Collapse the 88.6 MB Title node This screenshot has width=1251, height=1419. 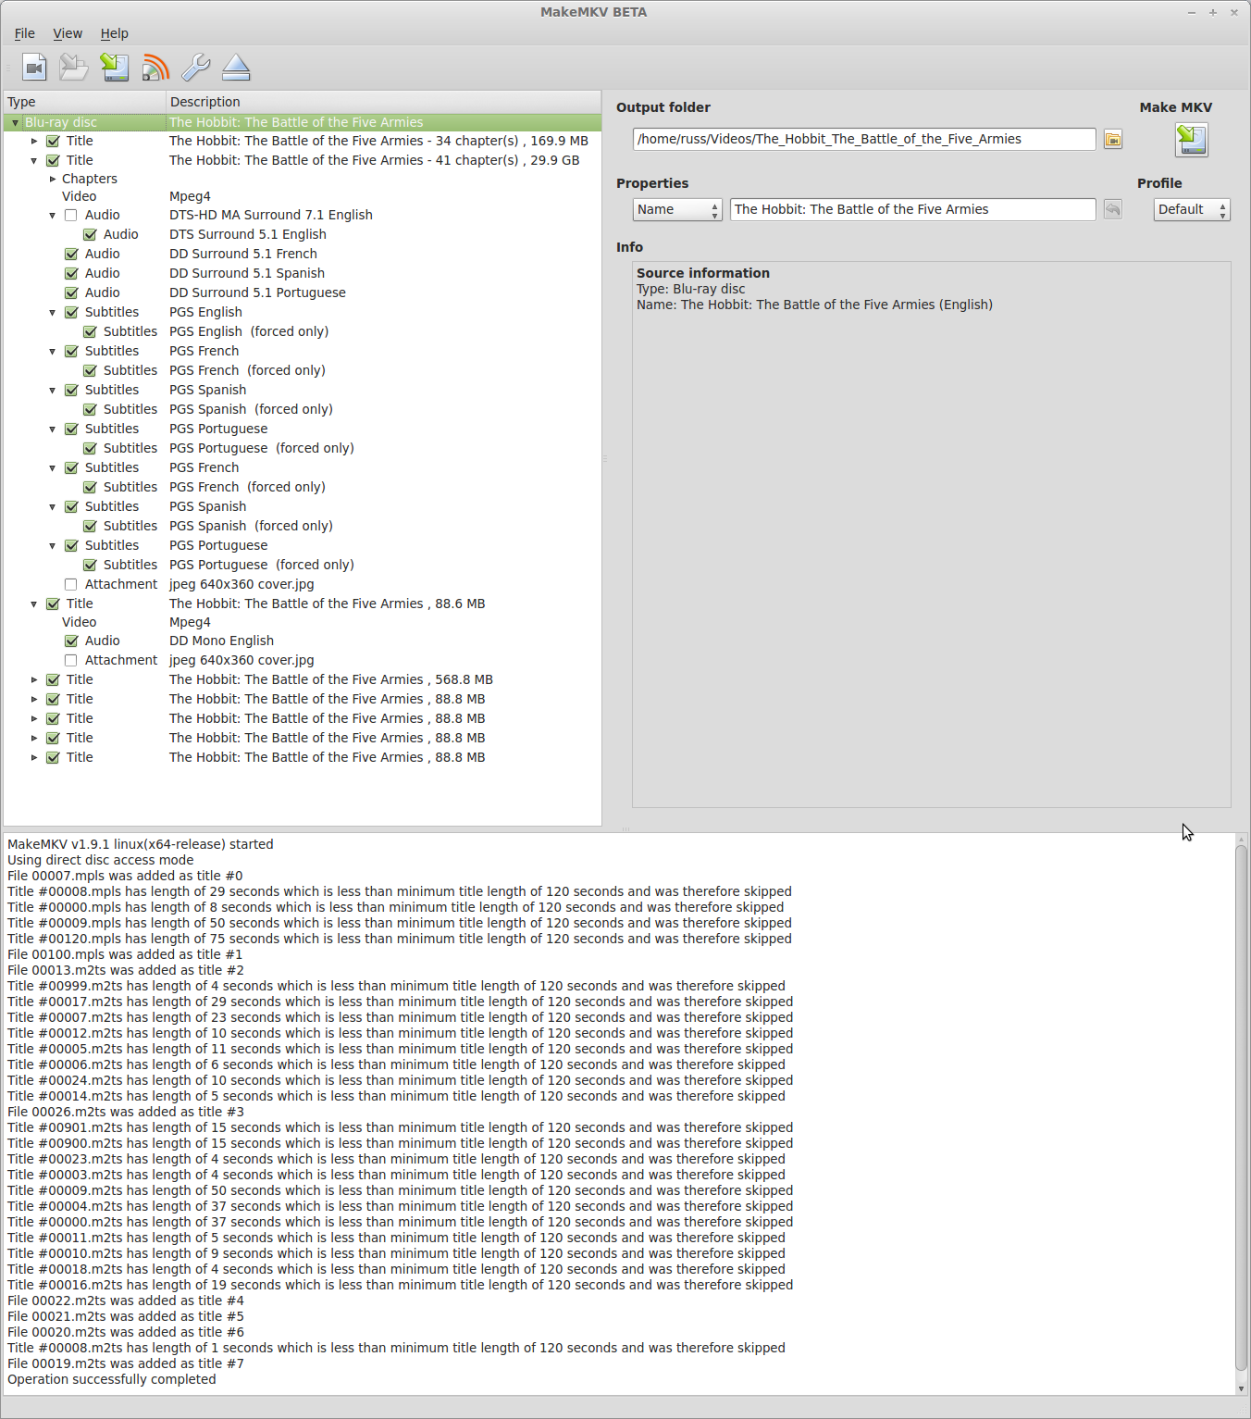click(x=34, y=604)
